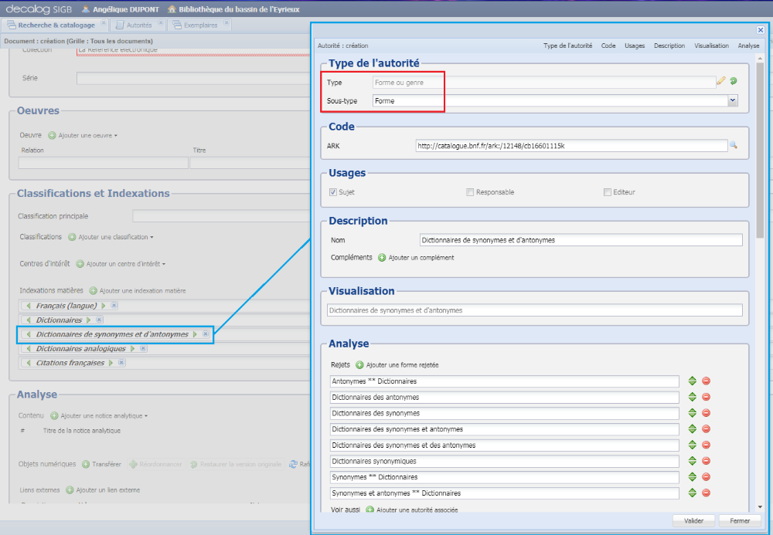Remove the 'Dictionnaires synonymiques' rejected form
The height and width of the screenshot is (535, 773).
706,461
